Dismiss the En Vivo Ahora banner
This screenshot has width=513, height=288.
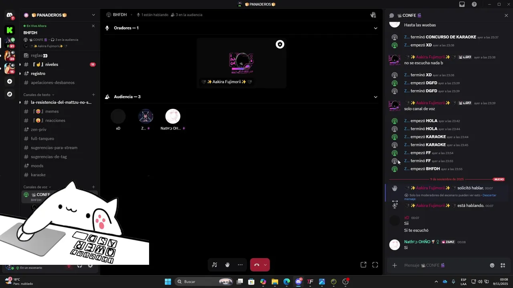click(93, 26)
